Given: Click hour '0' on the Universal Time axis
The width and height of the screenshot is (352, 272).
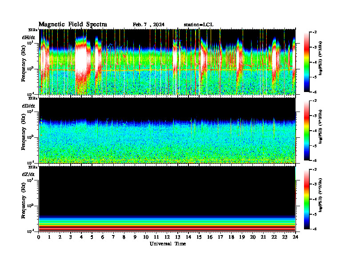Looking at the screenshot, I should click(x=39, y=237).
